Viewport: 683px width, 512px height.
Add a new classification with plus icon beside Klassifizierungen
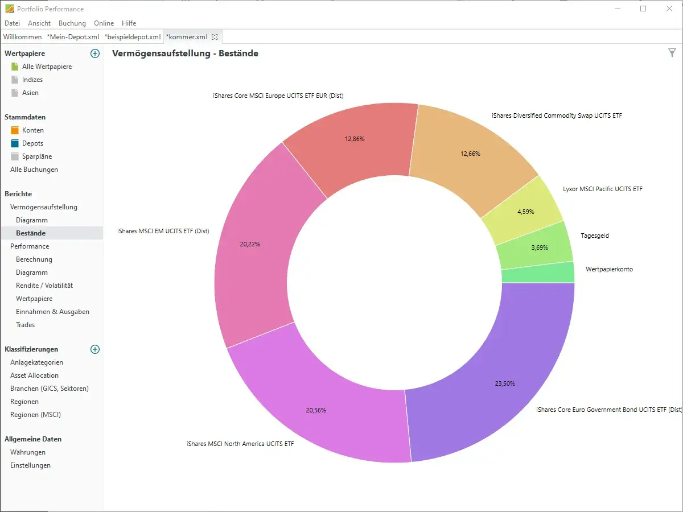[95, 349]
